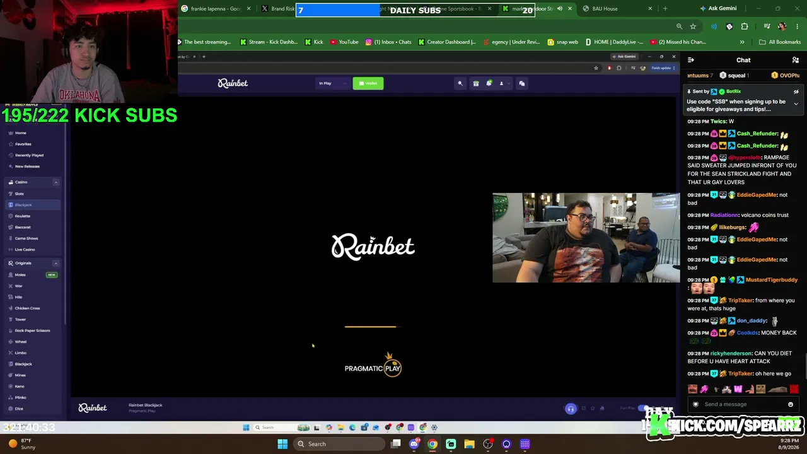Toggle the Rainbet chat panel icon

coord(522,83)
